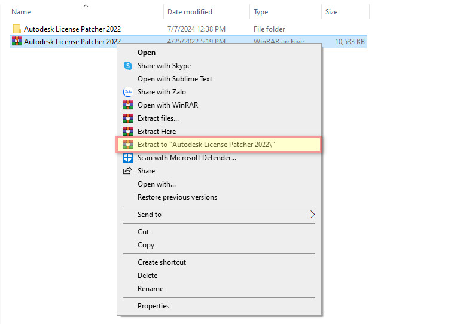
Task: Click the Skype icon in context menu
Action: 127,66
